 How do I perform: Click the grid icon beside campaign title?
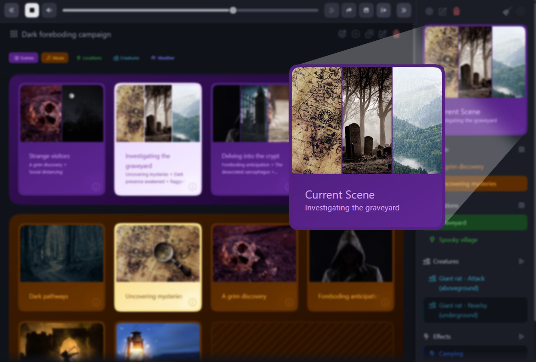[x=14, y=34]
